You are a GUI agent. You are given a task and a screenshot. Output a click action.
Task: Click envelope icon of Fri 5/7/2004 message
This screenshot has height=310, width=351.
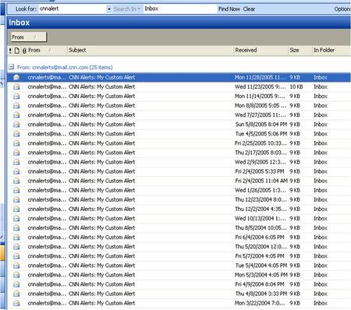pos(16,256)
